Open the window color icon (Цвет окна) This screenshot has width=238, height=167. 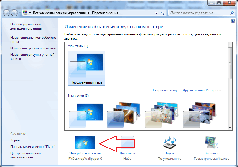pos(127,142)
